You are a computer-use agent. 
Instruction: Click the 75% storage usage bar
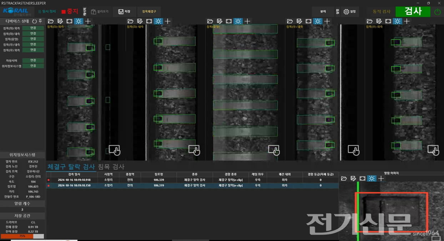tap(22, 236)
